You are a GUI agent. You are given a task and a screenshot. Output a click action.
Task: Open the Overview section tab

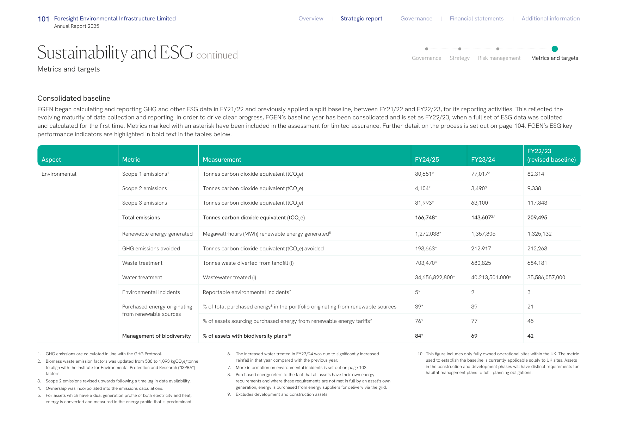point(311,19)
